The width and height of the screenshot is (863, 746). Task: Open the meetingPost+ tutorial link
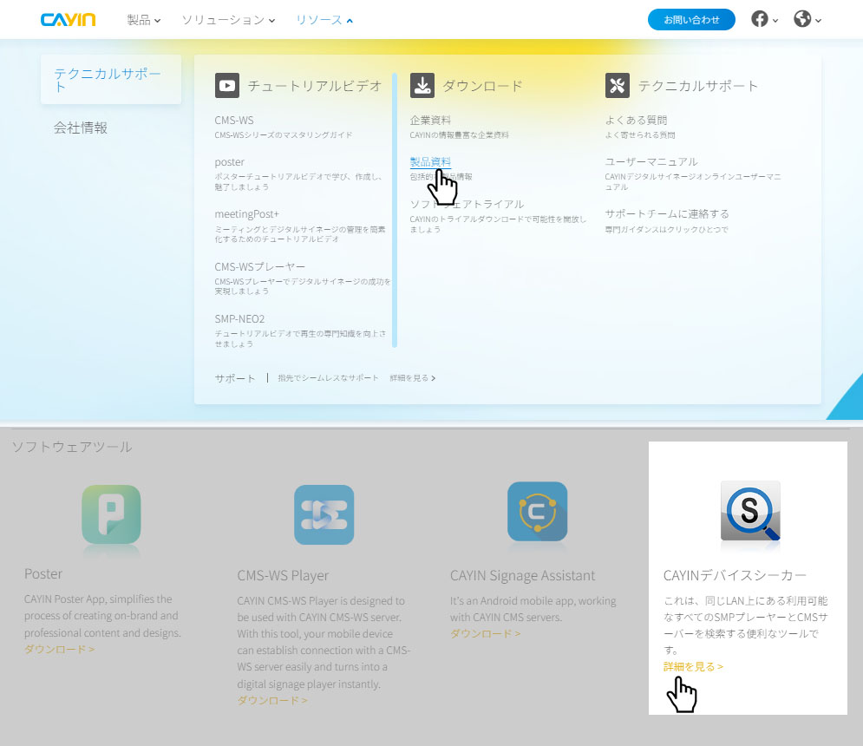246,213
